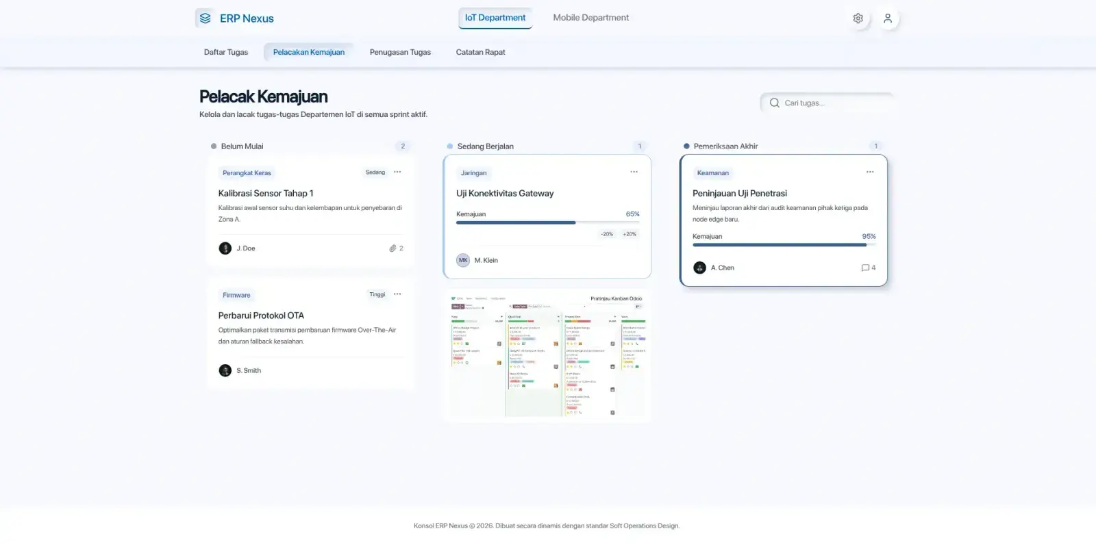The height and width of the screenshot is (544, 1096).
Task: Switch to Mobile Department tab
Action: pyautogui.click(x=590, y=18)
